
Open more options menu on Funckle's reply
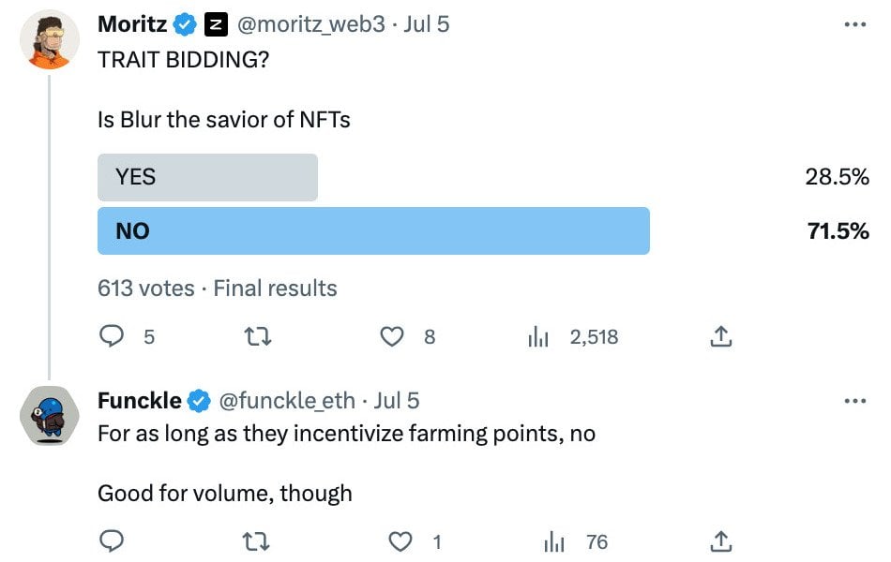854,401
